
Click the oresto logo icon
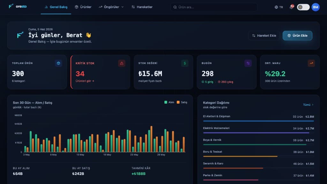(11, 6)
